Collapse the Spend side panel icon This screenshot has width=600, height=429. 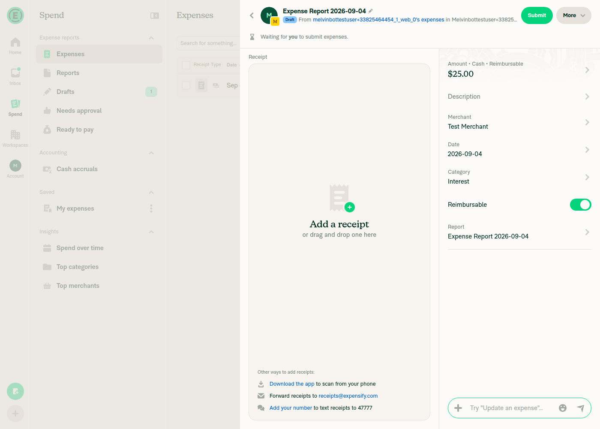coord(155,15)
